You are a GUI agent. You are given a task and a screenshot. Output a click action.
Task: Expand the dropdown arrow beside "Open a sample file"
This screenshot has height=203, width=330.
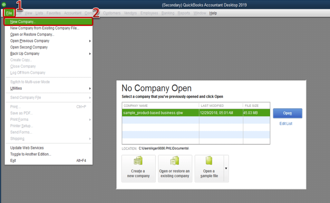(x=227, y=168)
